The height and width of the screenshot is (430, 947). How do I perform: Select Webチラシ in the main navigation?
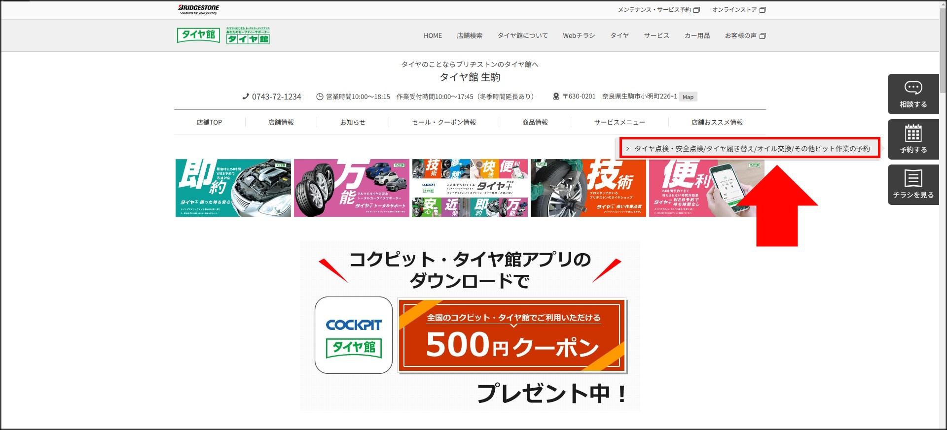pos(579,35)
